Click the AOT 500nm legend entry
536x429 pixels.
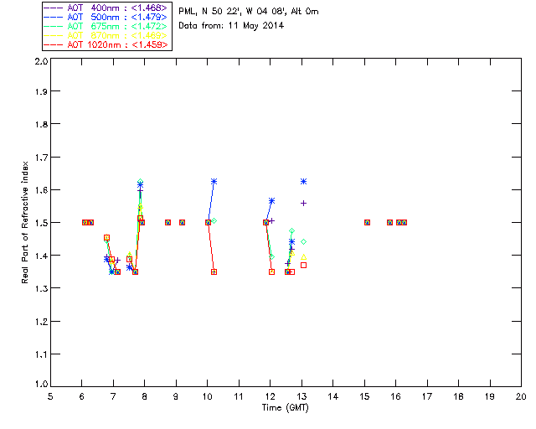click(x=106, y=17)
